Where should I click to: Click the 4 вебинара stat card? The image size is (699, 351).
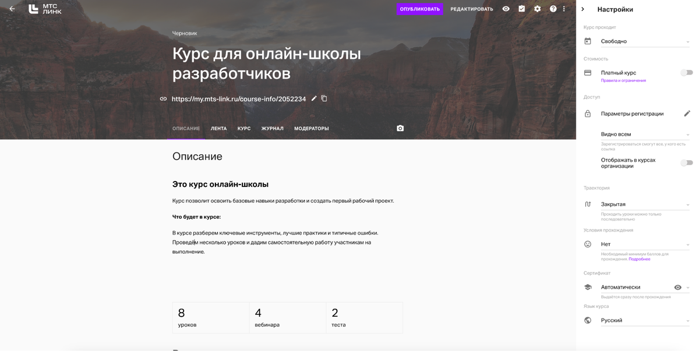[x=288, y=318]
